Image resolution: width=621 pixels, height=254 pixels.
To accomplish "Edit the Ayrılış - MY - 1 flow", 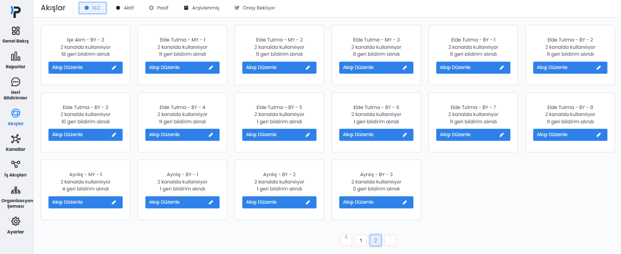I will 85,202.
